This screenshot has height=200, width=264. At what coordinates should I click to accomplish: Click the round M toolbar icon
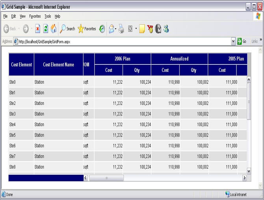pyautogui.click(x=158, y=29)
